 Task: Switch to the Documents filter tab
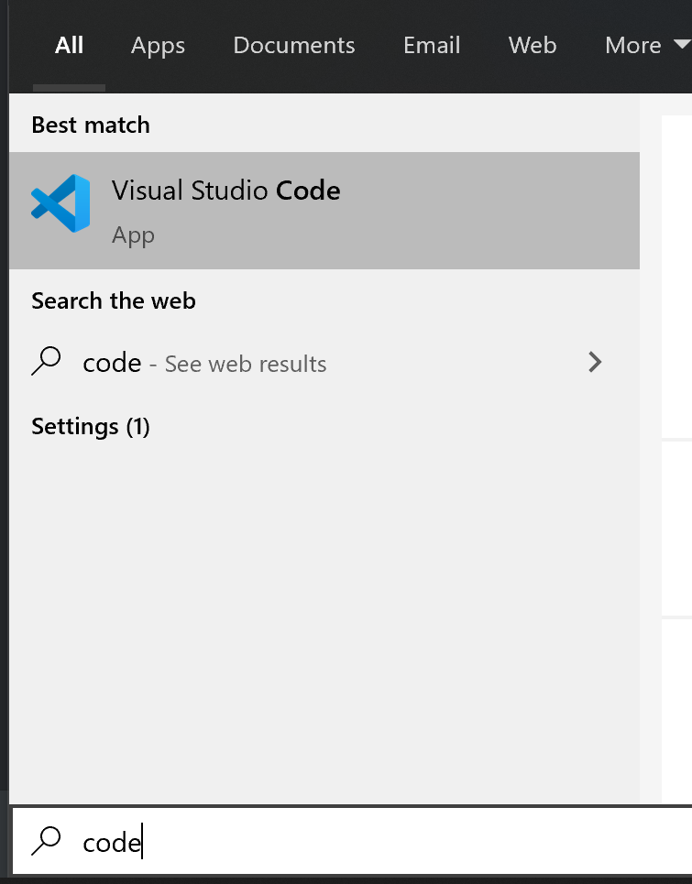(293, 45)
